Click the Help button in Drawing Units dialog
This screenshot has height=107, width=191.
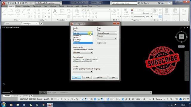(113, 78)
